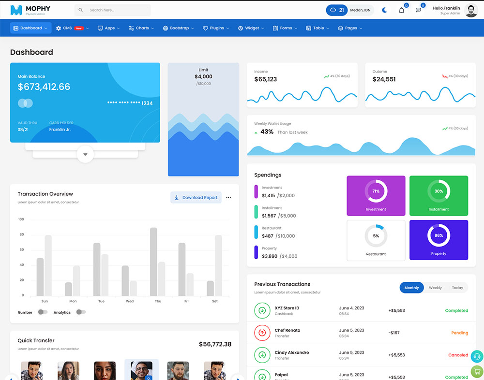Click the weather cloud badge
This screenshot has height=380, width=484.
(337, 10)
